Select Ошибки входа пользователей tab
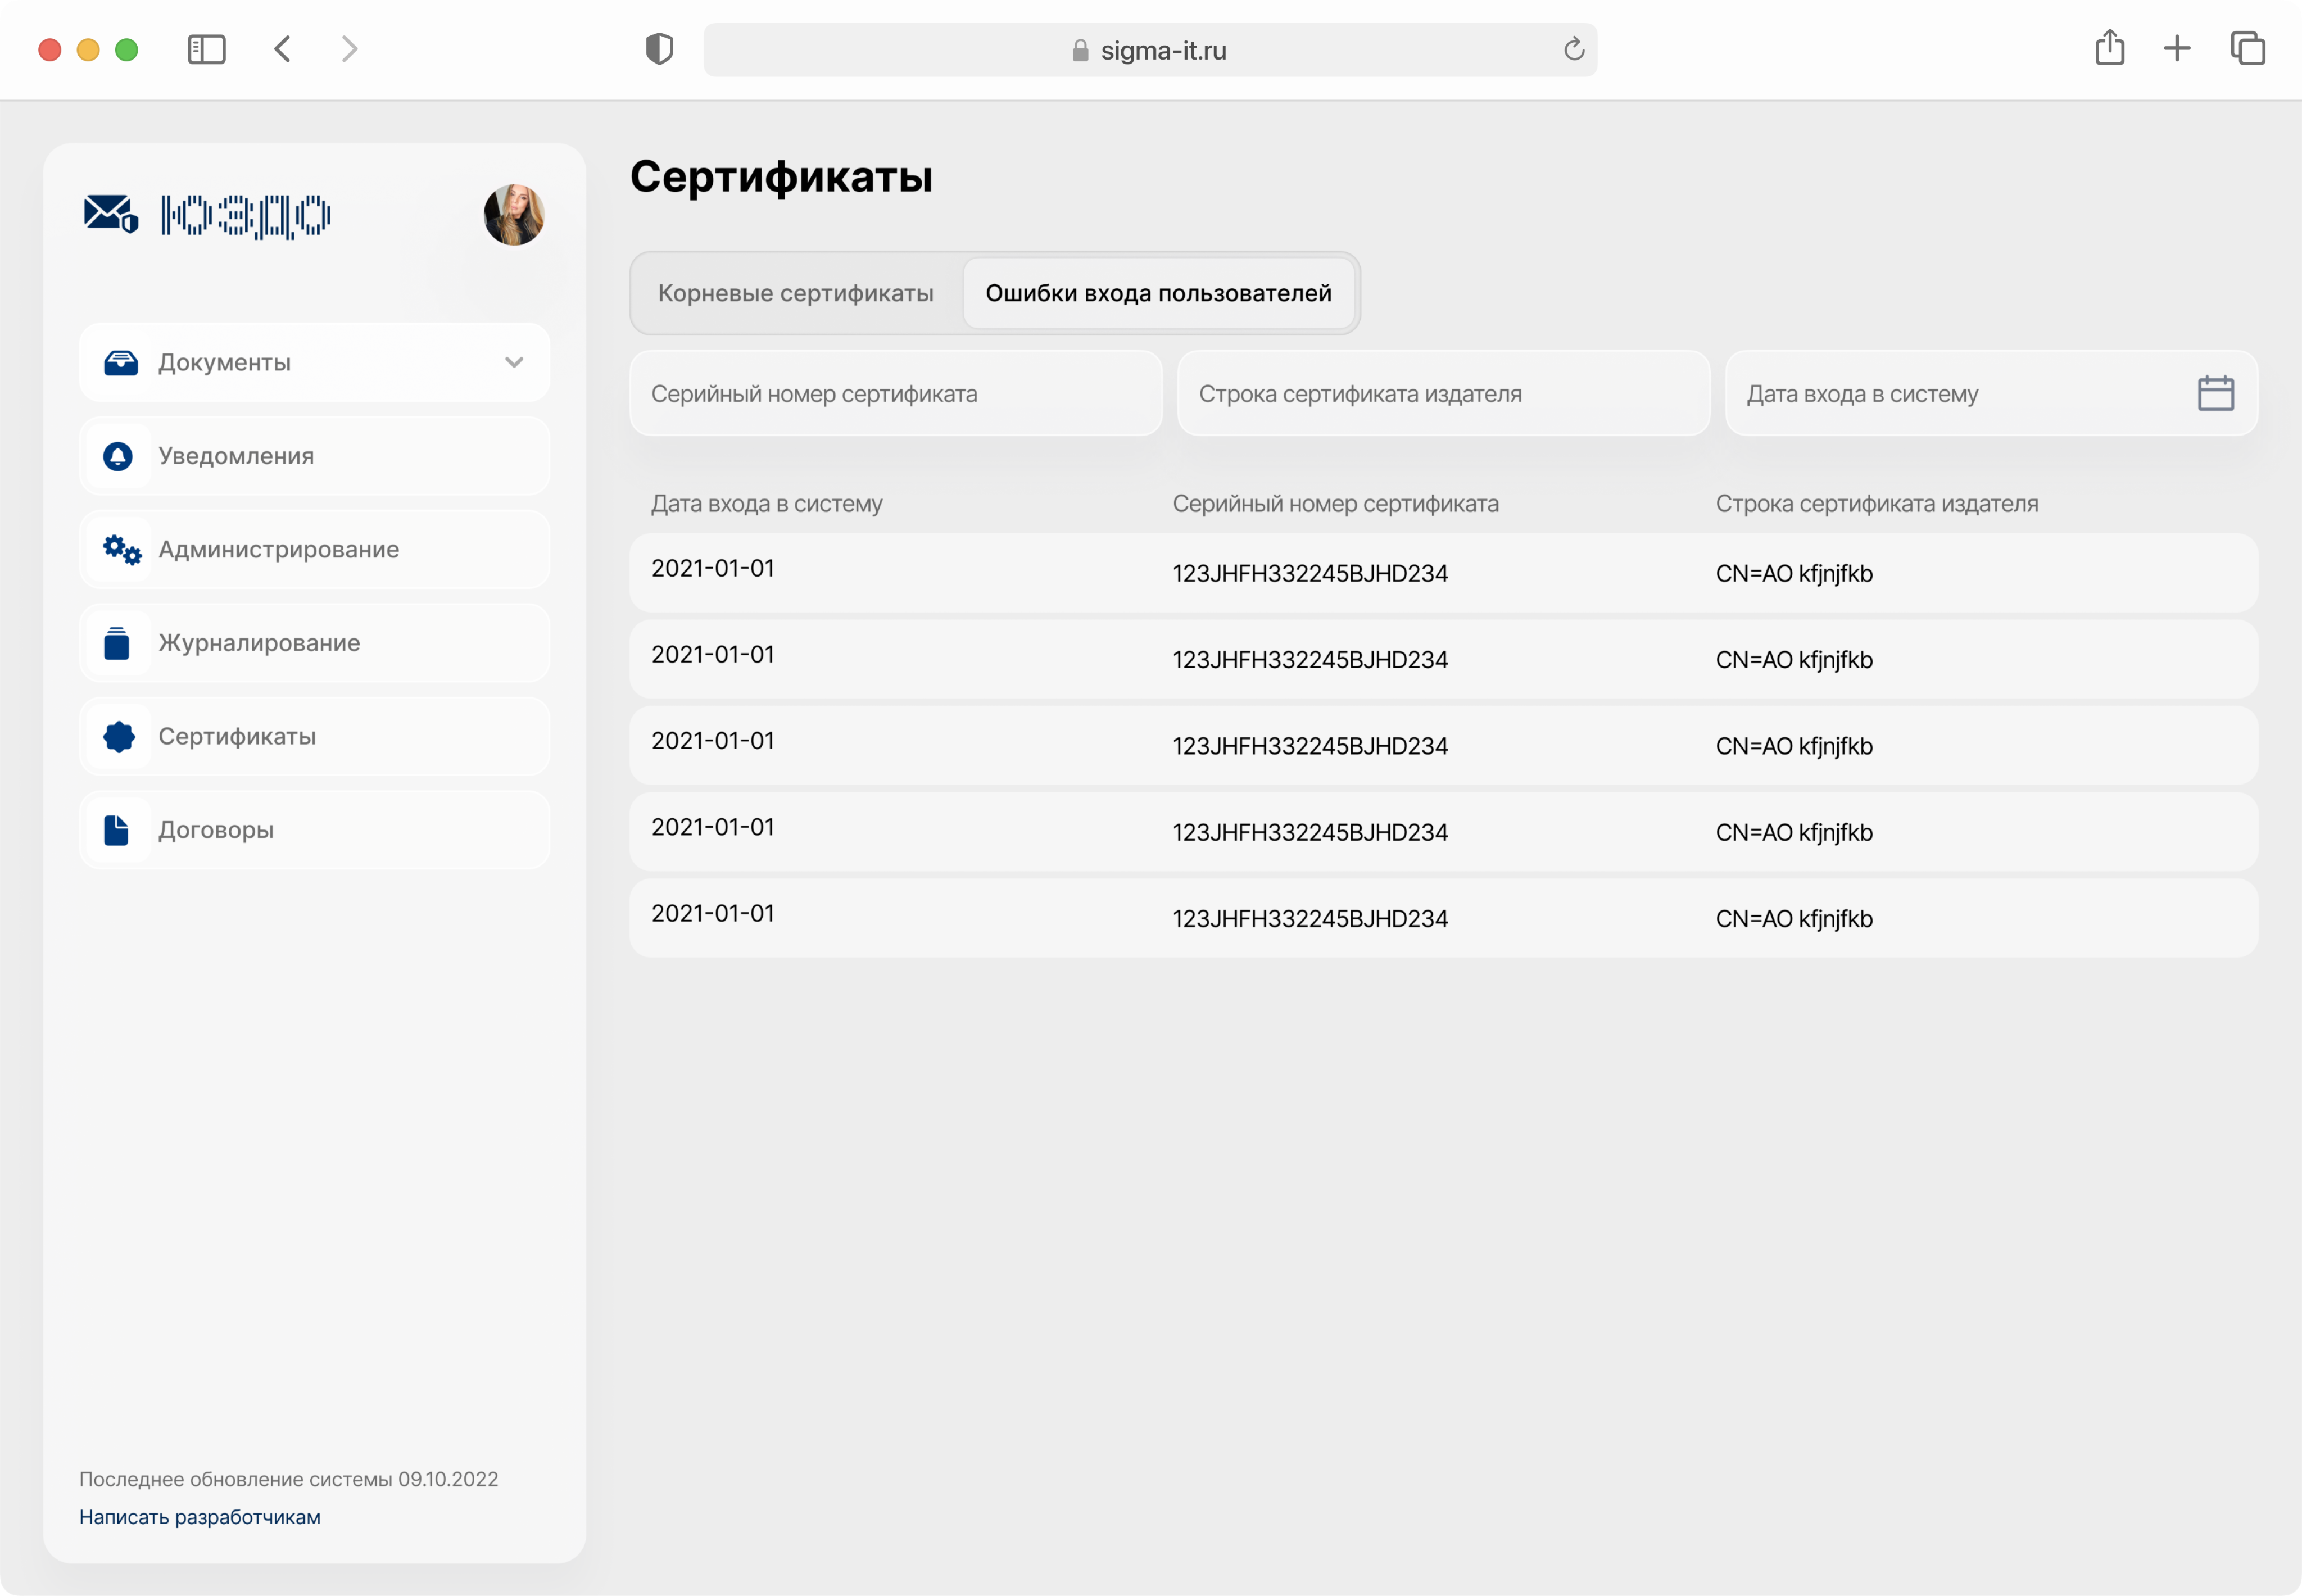 click(1158, 293)
